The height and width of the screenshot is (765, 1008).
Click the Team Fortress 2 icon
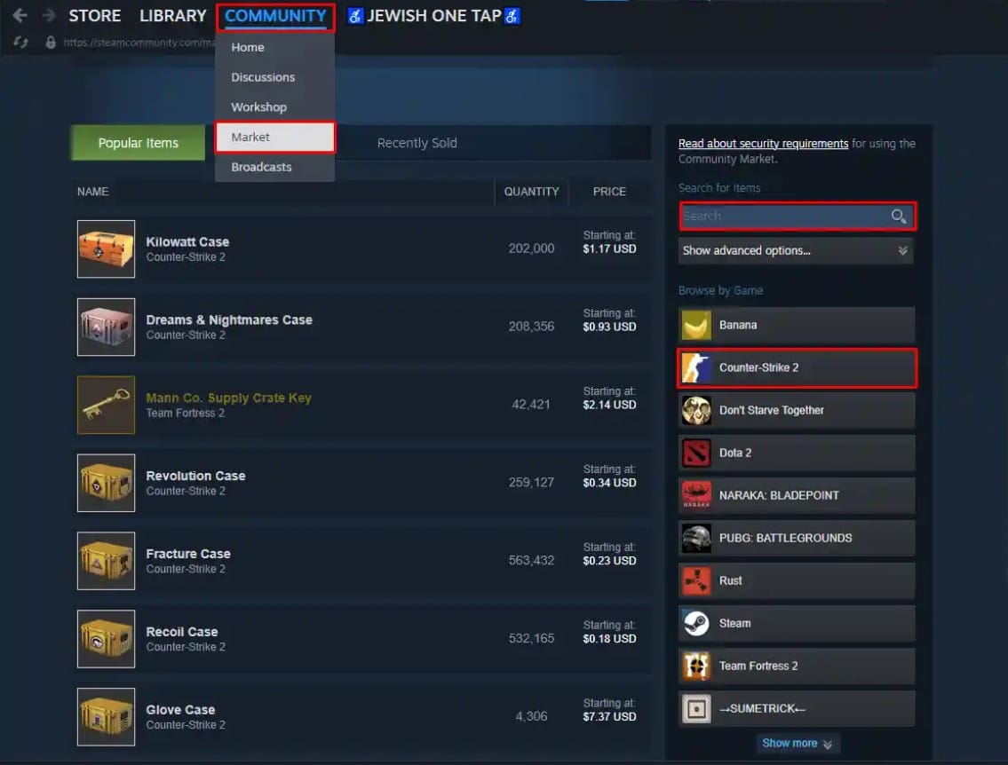pyautogui.click(x=696, y=666)
